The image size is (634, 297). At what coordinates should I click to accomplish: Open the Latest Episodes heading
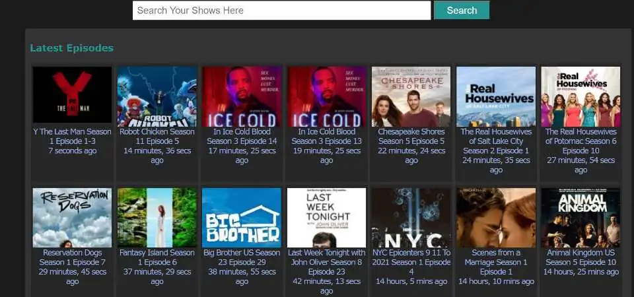click(x=71, y=48)
